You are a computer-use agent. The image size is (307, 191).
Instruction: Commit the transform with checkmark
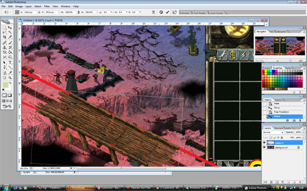pyautogui.click(x=167, y=12)
